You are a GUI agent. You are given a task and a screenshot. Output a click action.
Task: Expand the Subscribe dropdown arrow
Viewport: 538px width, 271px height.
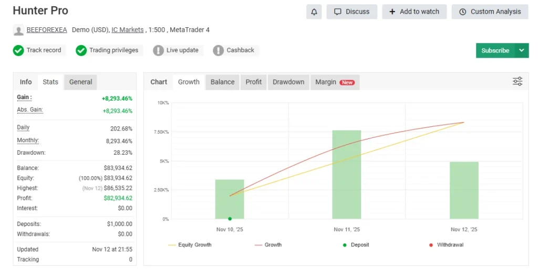pyautogui.click(x=522, y=50)
